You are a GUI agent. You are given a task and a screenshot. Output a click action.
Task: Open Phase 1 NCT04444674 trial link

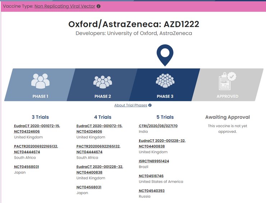click(27, 152)
